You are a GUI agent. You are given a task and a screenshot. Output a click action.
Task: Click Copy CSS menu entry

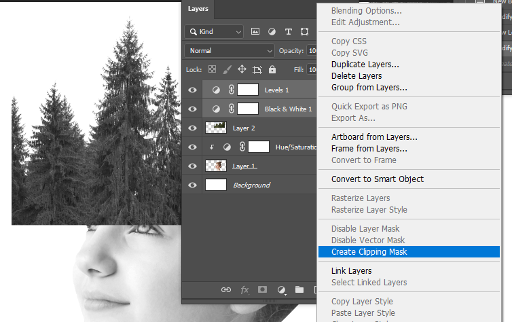tap(349, 41)
